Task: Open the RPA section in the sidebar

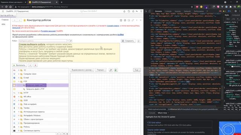Action: [x=3, y=24]
